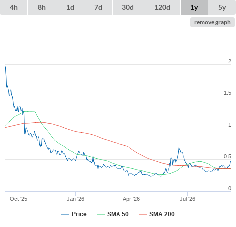Switch chart to 5y range
This screenshot has width=236, height=227.
coord(222,7)
